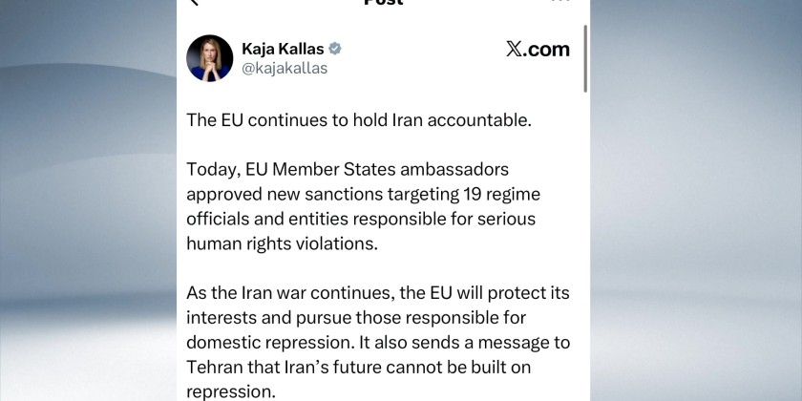This screenshot has width=802, height=401.
Task: Click the blue verified checkmark badge
Action: (335, 48)
